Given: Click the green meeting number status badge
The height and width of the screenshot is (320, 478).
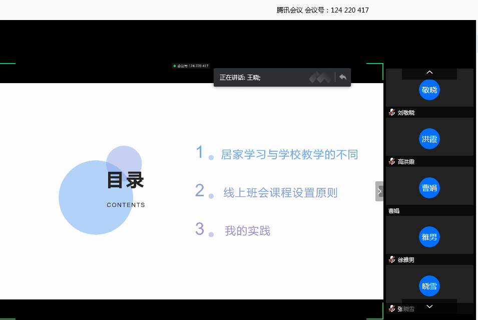Looking at the screenshot, I should (x=191, y=66).
